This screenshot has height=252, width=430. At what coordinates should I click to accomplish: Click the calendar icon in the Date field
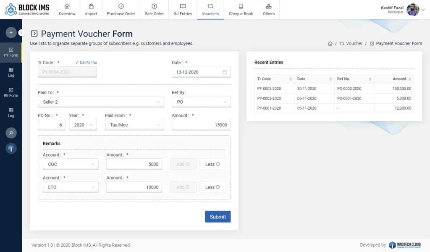pos(225,72)
